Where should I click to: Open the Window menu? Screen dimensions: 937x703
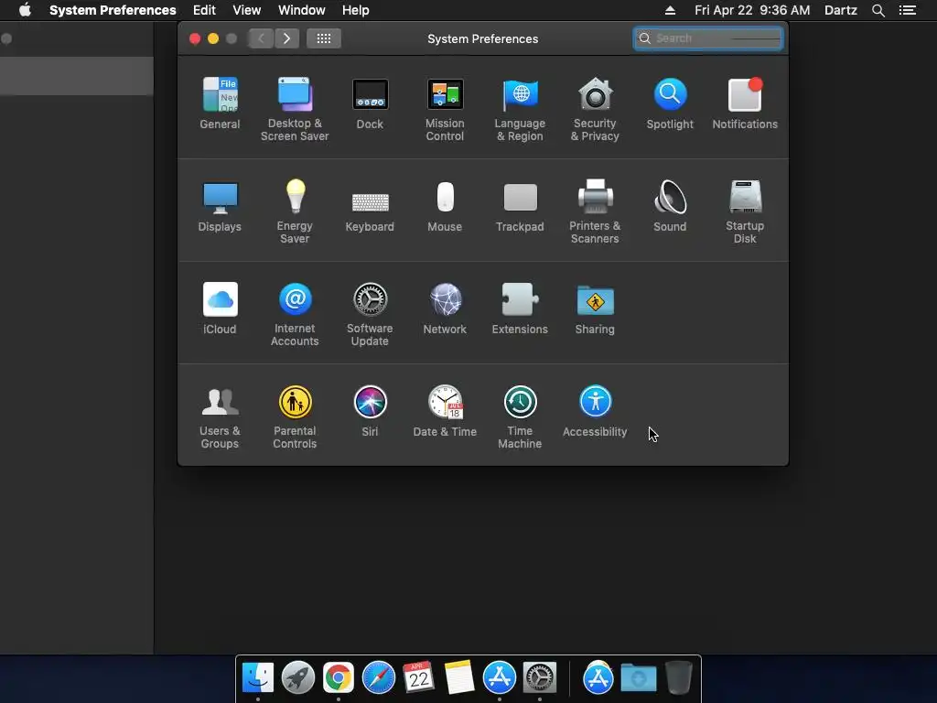pos(302,10)
